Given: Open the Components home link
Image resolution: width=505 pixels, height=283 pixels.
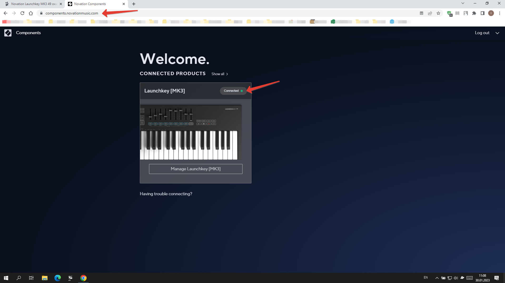Looking at the screenshot, I should pos(28,33).
